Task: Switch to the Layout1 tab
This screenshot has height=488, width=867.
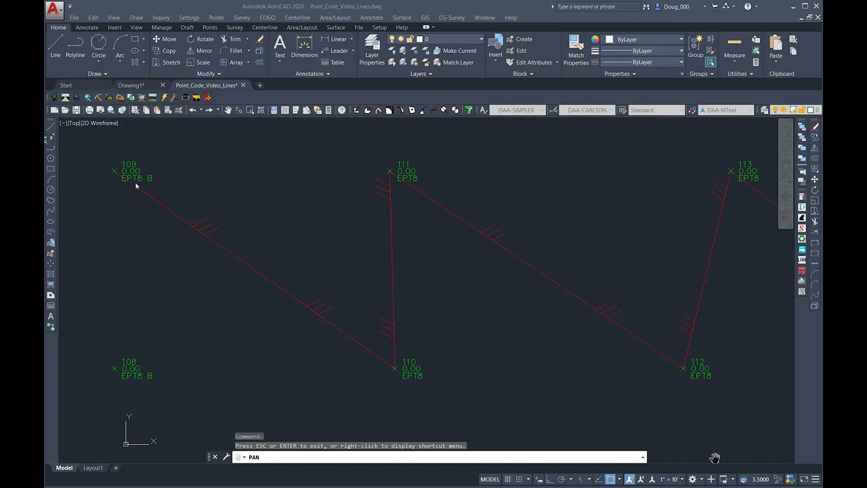Action: coord(93,468)
